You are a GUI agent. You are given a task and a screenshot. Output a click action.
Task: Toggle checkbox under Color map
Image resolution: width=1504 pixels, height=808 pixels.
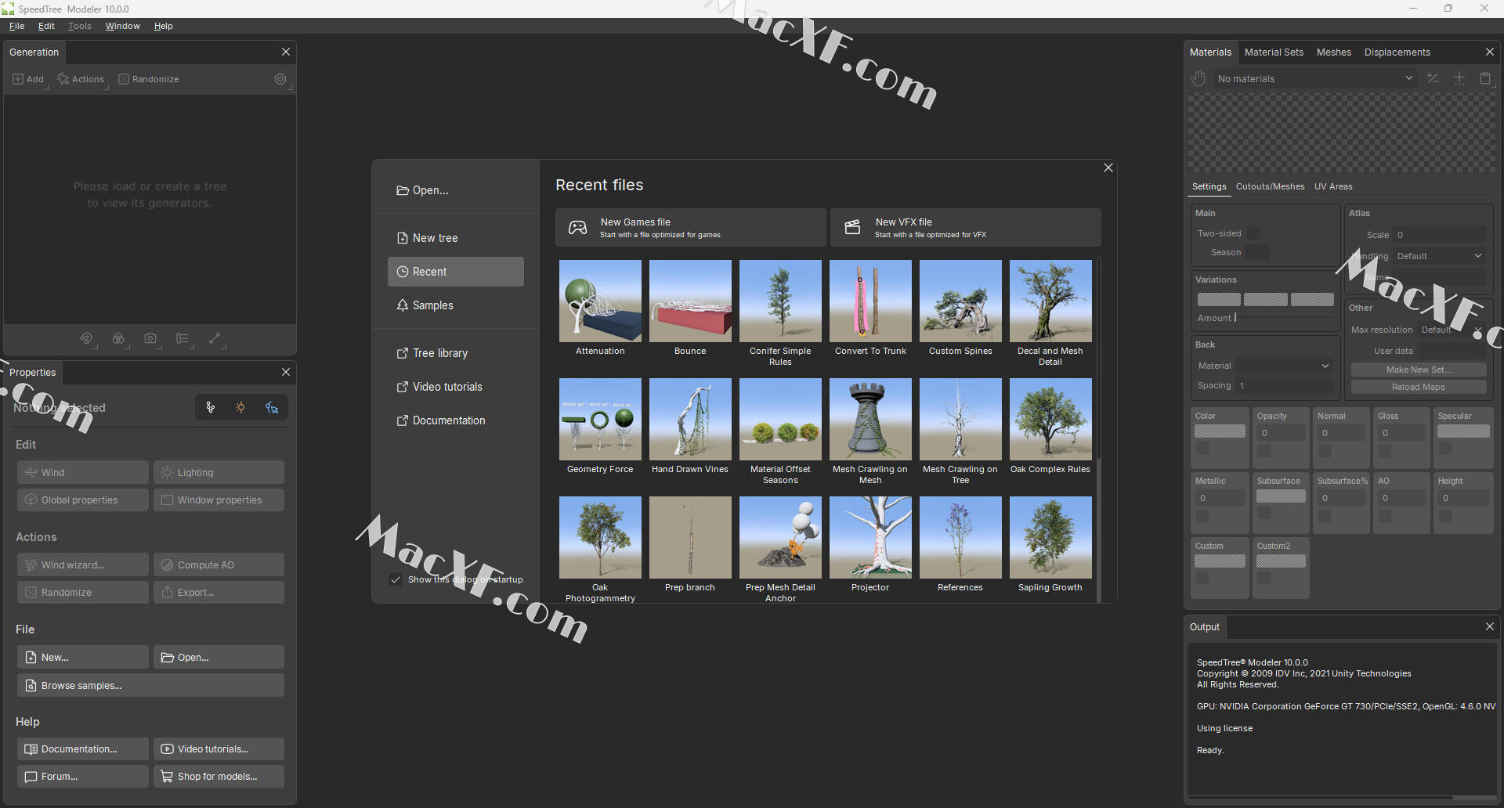1202,449
